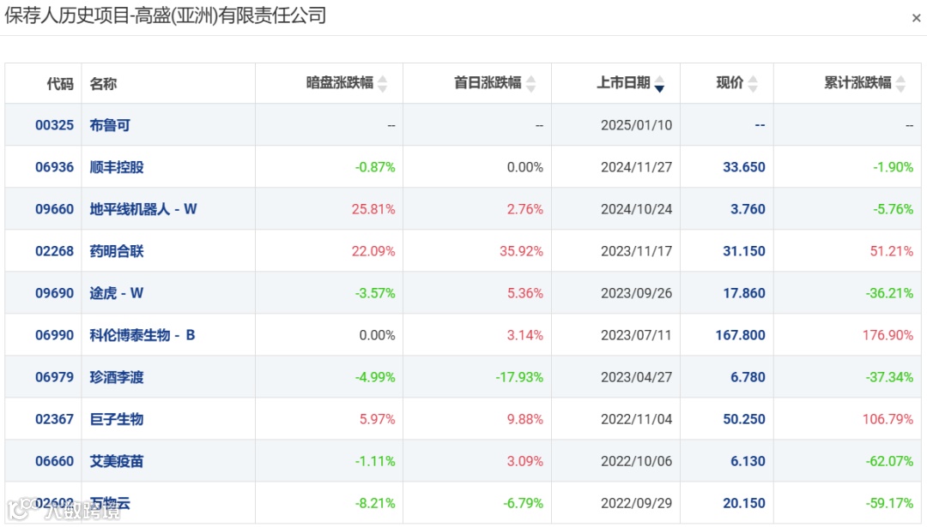Select listing date 2023/04/27
The height and width of the screenshot is (527, 927).
tap(636, 376)
